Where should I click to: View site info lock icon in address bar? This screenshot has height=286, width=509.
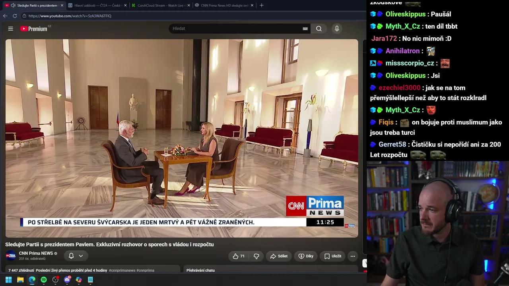tap(24, 16)
